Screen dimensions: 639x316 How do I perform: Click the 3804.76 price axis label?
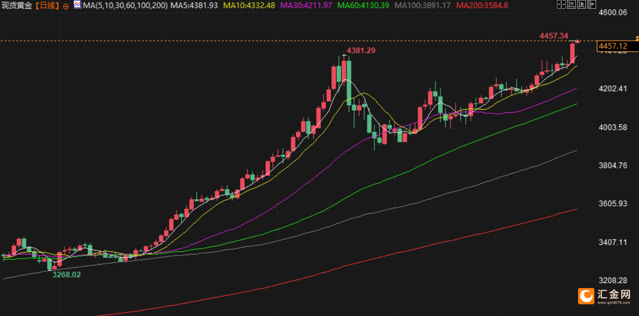coord(613,165)
